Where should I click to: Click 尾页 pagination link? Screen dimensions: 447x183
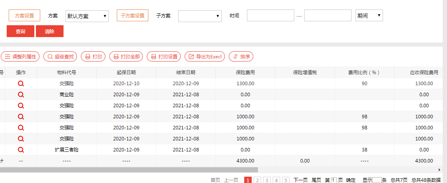coord(316,180)
